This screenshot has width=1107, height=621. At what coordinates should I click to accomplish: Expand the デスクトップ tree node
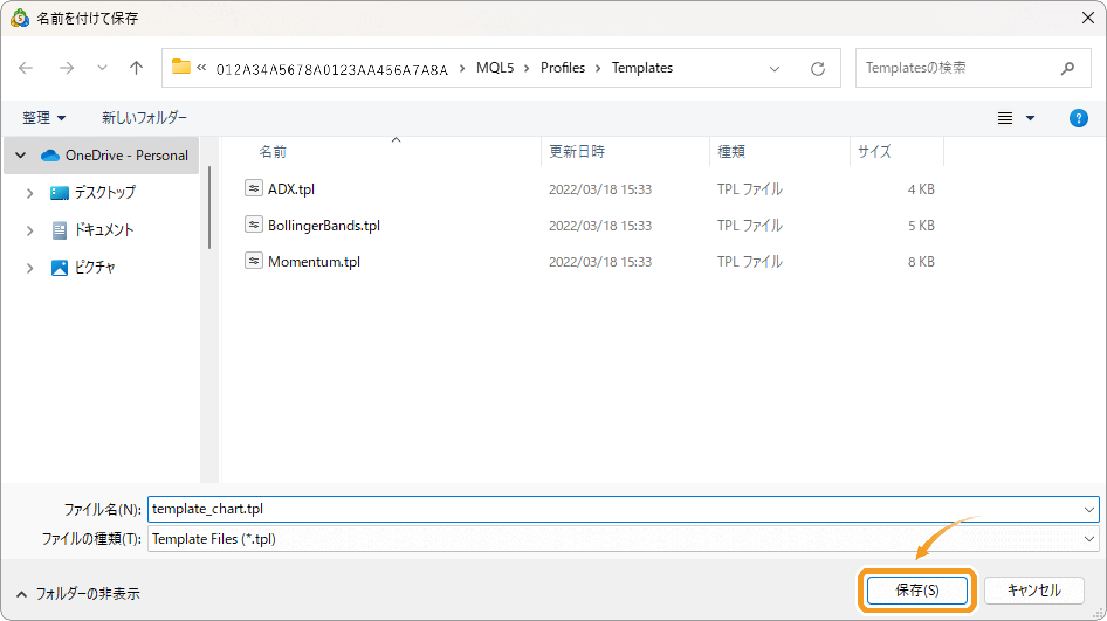30,193
